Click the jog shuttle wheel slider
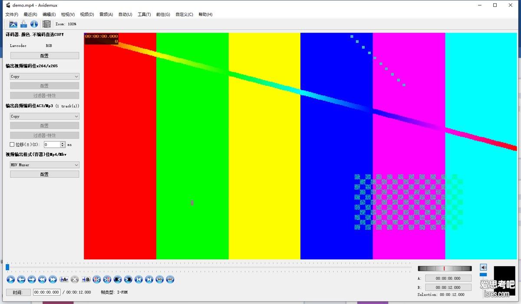 [445, 268]
